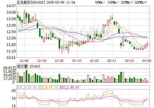Click the 10PMA orange legend swatch
Screen dimensions: 154x108
(x=118, y=2)
